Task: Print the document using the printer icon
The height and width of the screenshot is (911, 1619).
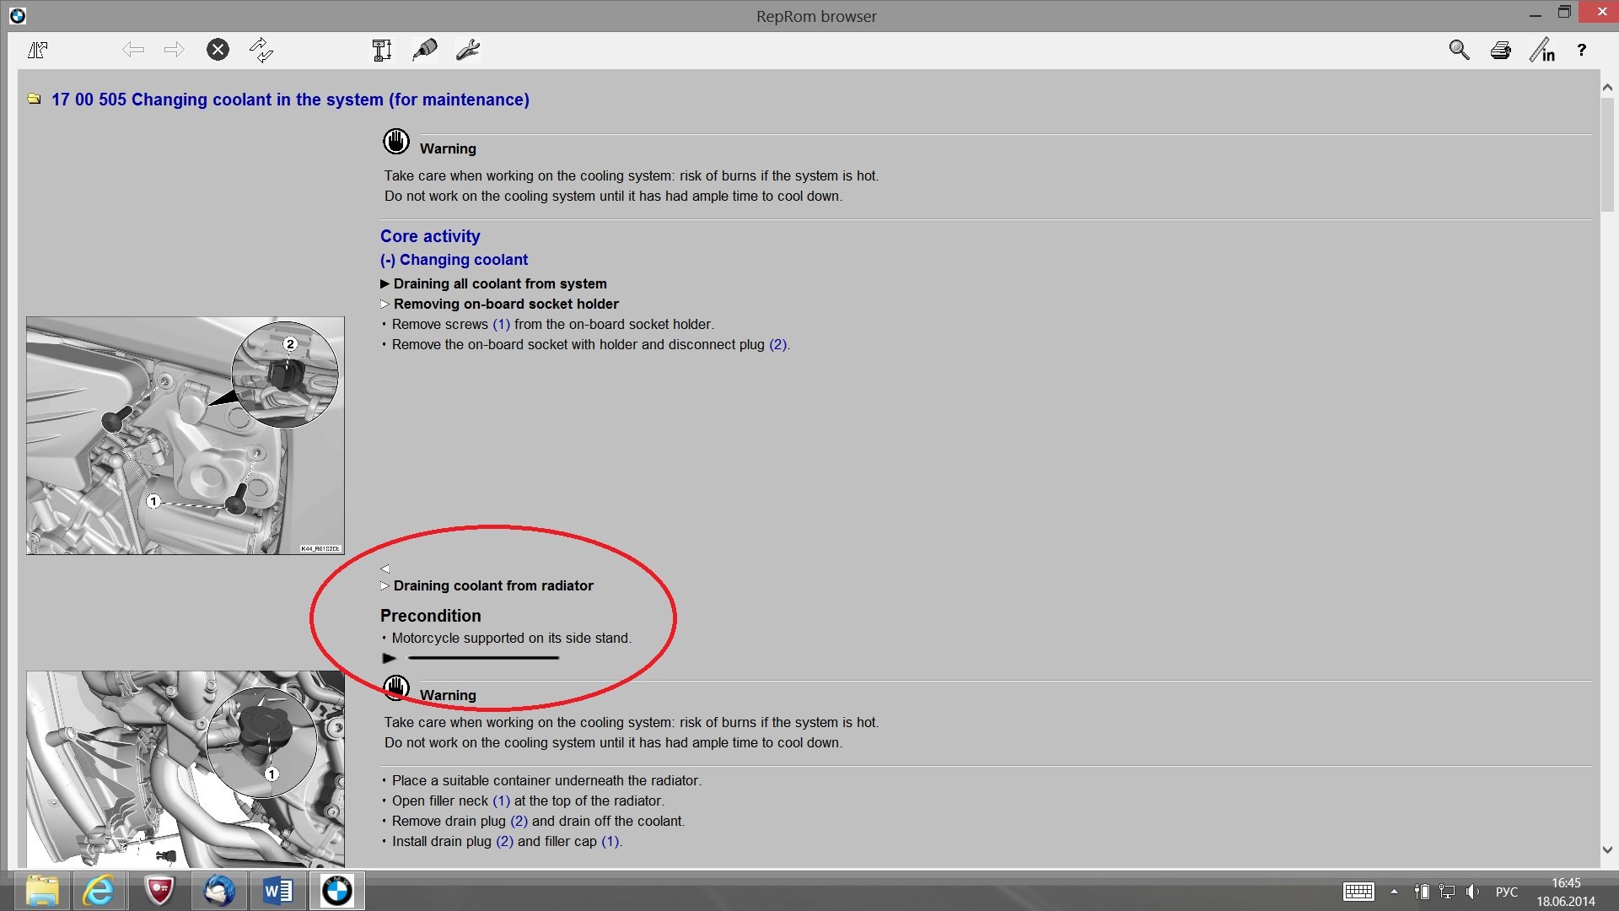Action: 1501,51
